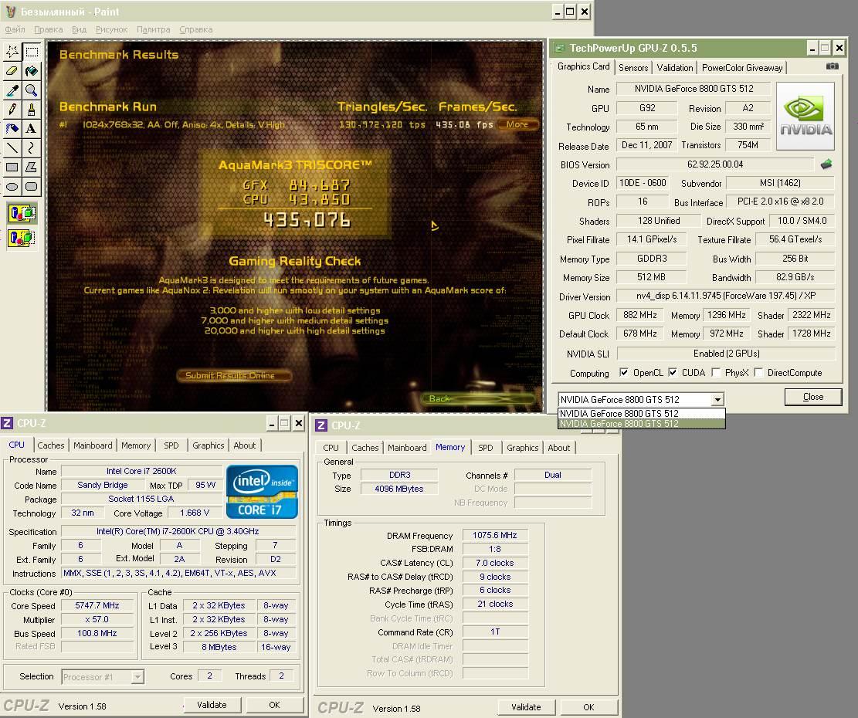Viewport: 858px width, 718px height.
Task: Click the More button beside 435.08 fps
Action: click(517, 124)
